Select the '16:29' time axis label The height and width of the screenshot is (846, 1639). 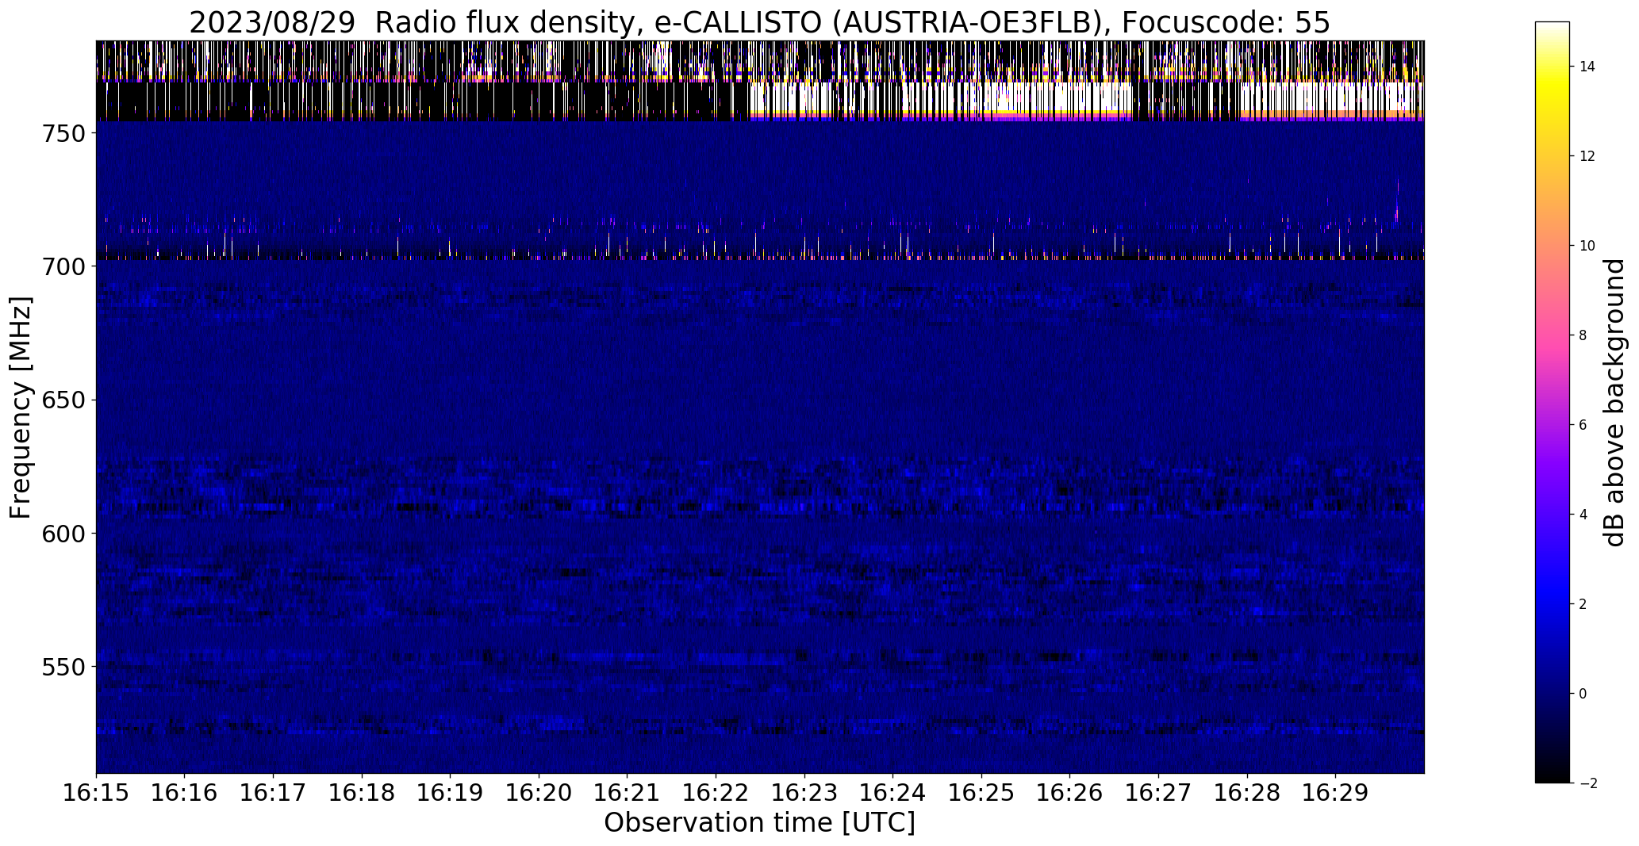1335,793
